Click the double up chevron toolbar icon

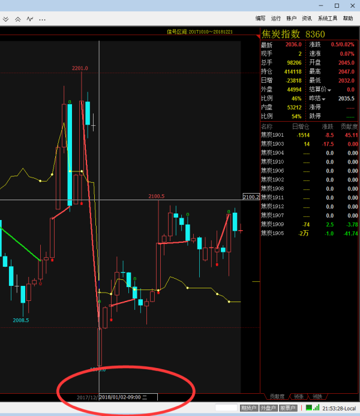click(17, 19)
